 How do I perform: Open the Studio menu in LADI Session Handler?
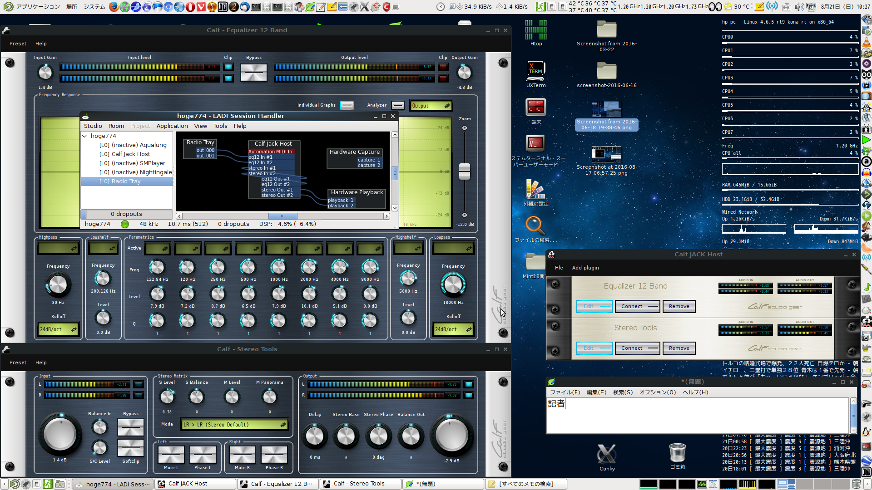point(93,126)
